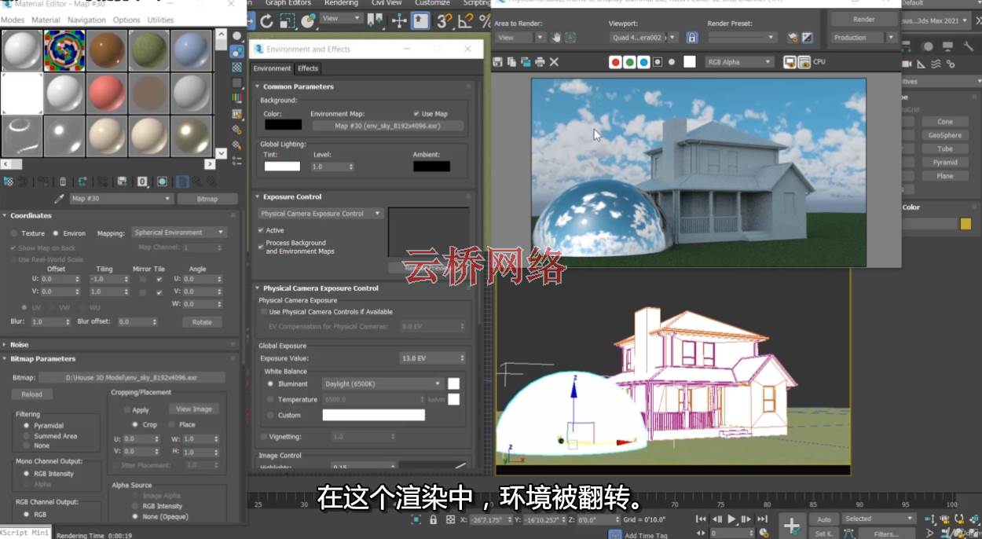Open the Production render mode dropdown
982x539 pixels.
(864, 37)
